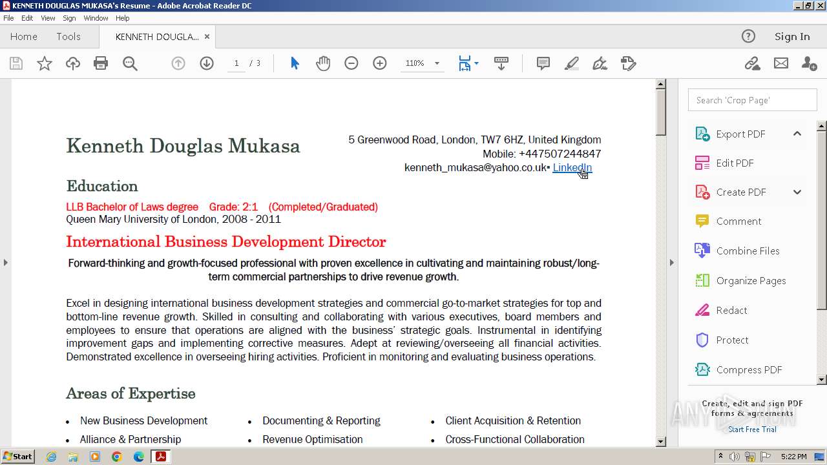Open the Sign menu
Image resolution: width=827 pixels, height=465 pixels.
(x=69, y=18)
